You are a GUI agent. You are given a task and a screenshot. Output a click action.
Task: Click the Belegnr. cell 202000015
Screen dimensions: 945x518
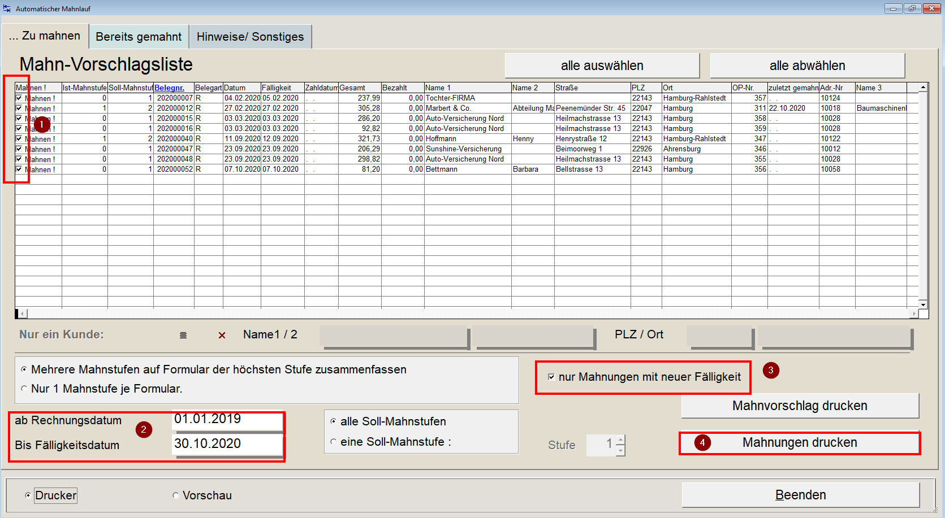(174, 119)
